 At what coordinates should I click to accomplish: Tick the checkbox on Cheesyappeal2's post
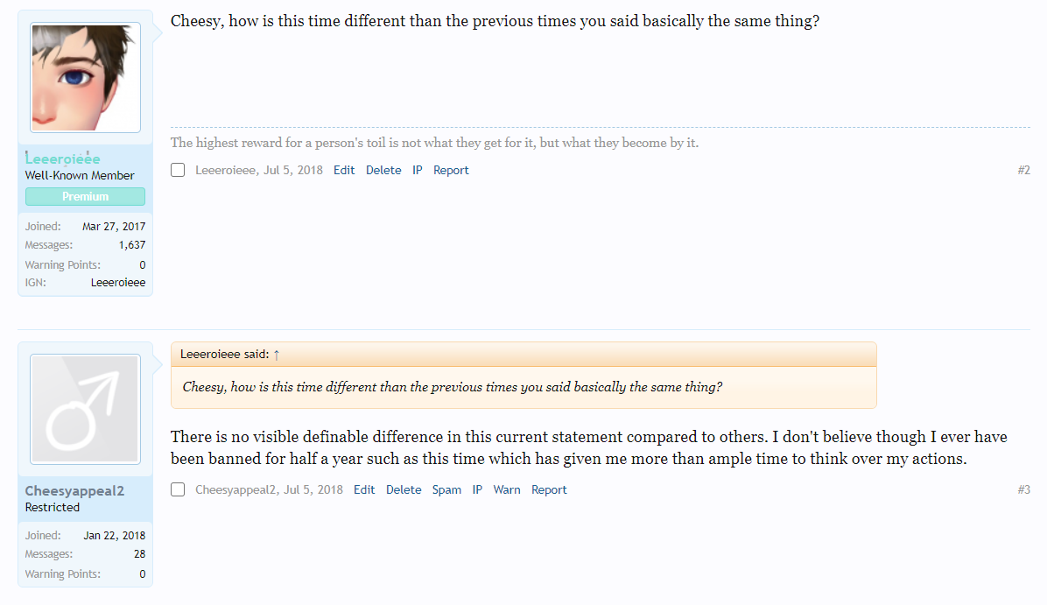pos(178,489)
